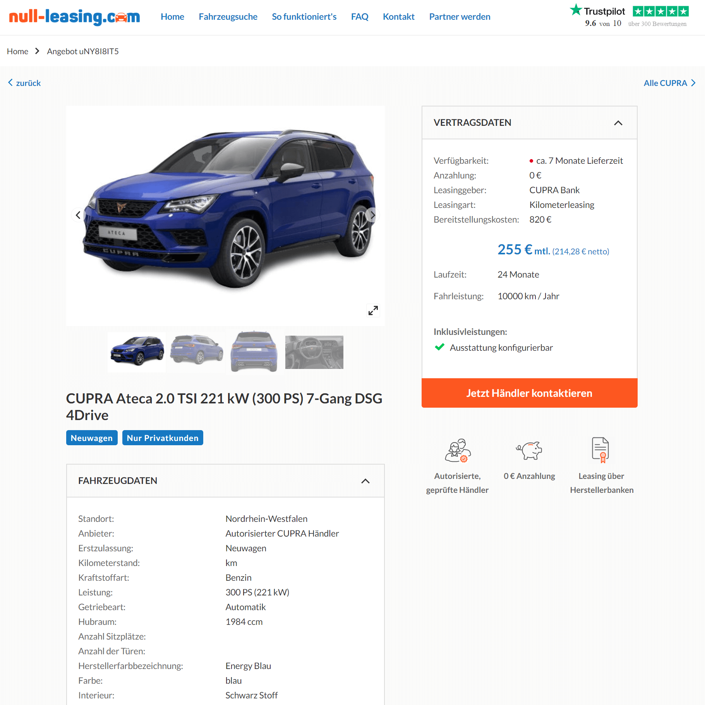Select the interior dashboard thumbnail
Screen dimensions: 705x705
(x=314, y=352)
